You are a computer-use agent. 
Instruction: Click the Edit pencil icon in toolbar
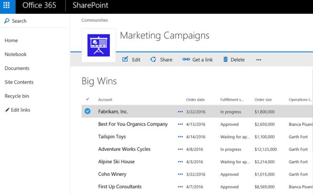coord(125,59)
